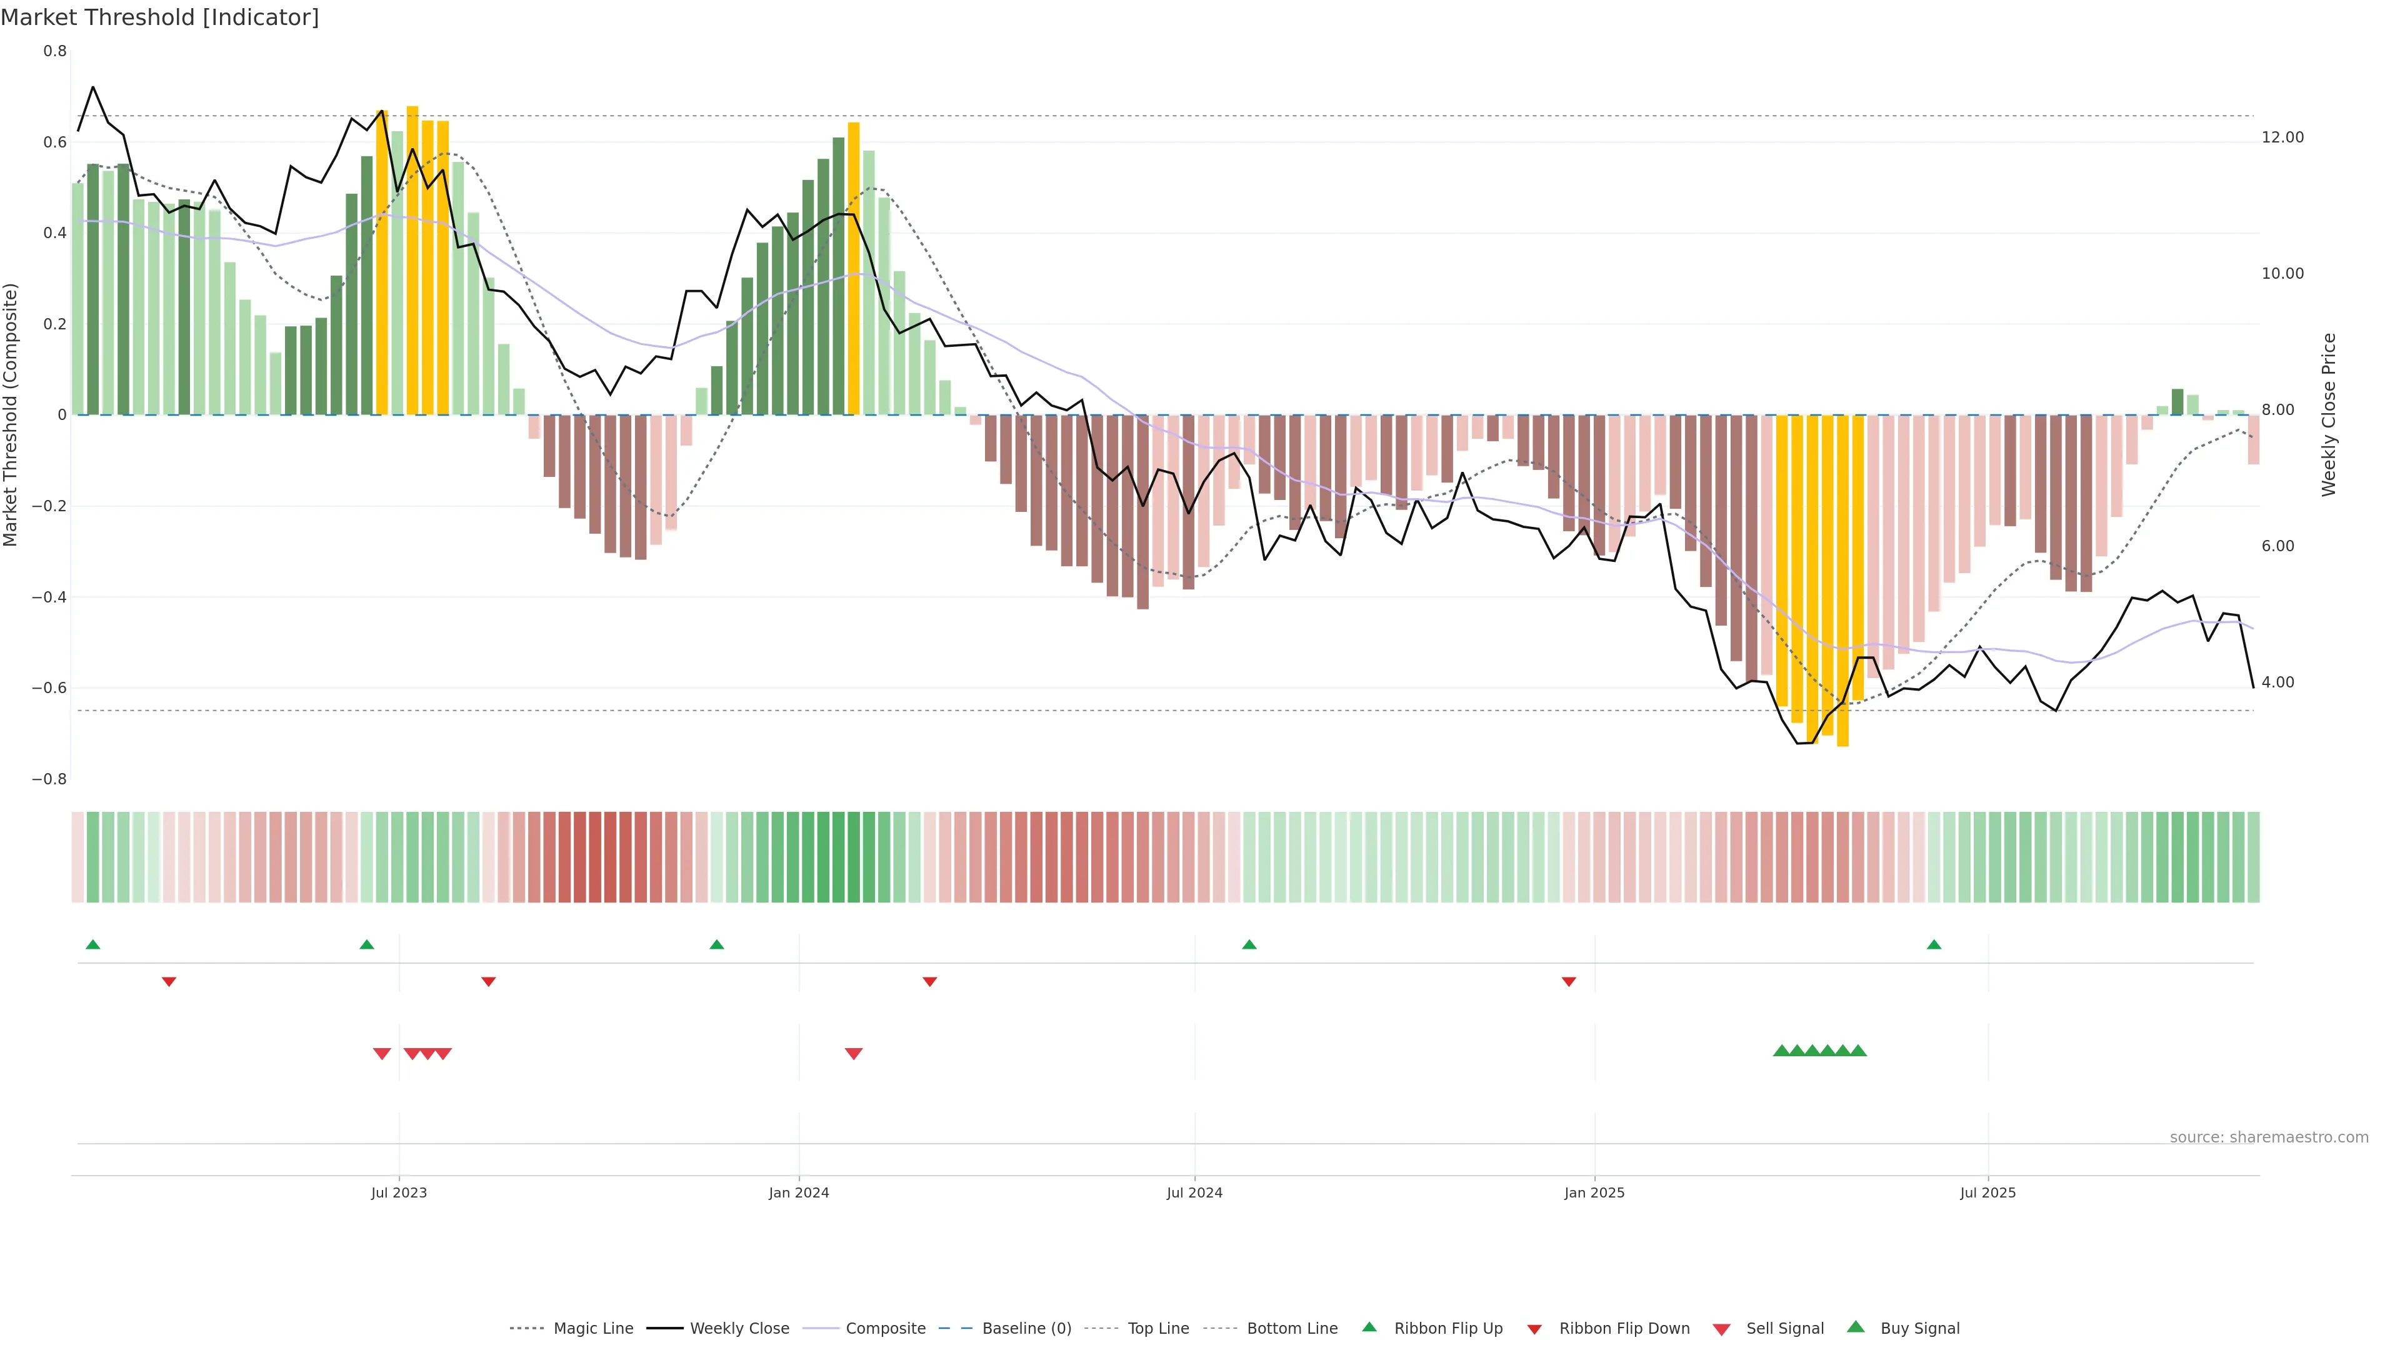Click the Magic Line dotted legend sample
Viewport: 2400px width, 1350px height.
click(526, 1329)
